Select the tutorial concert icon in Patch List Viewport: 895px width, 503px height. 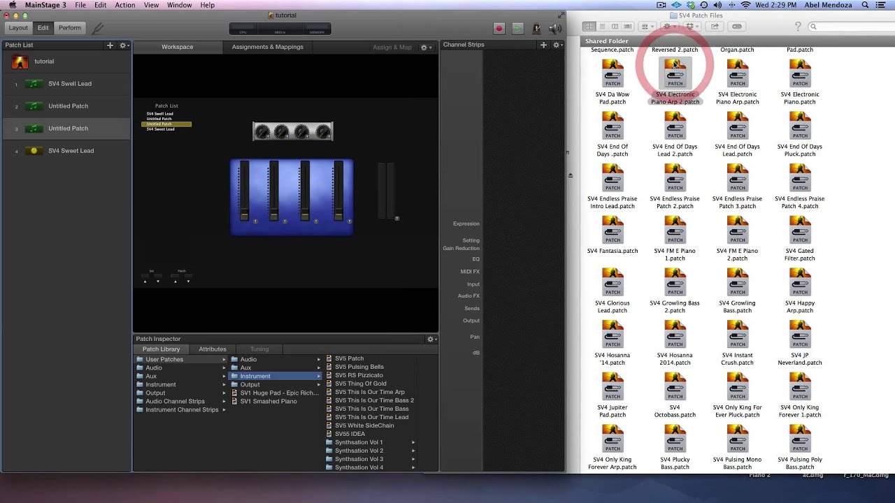point(20,61)
